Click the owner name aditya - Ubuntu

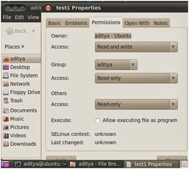[x=113, y=36]
